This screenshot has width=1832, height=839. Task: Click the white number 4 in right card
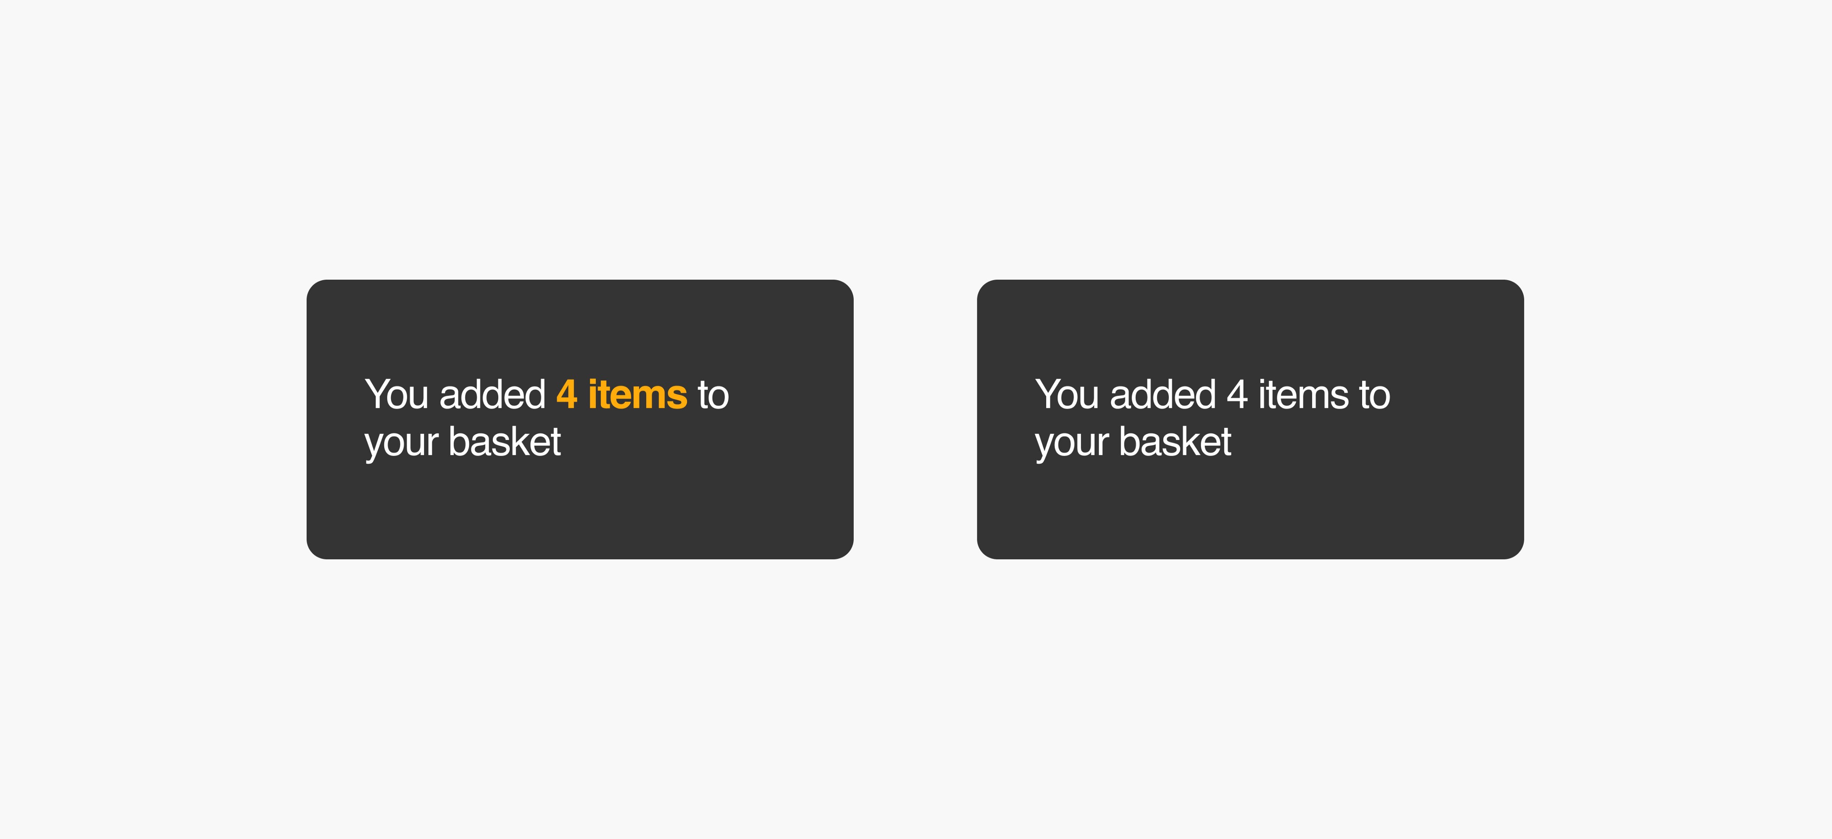click(x=1237, y=395)
